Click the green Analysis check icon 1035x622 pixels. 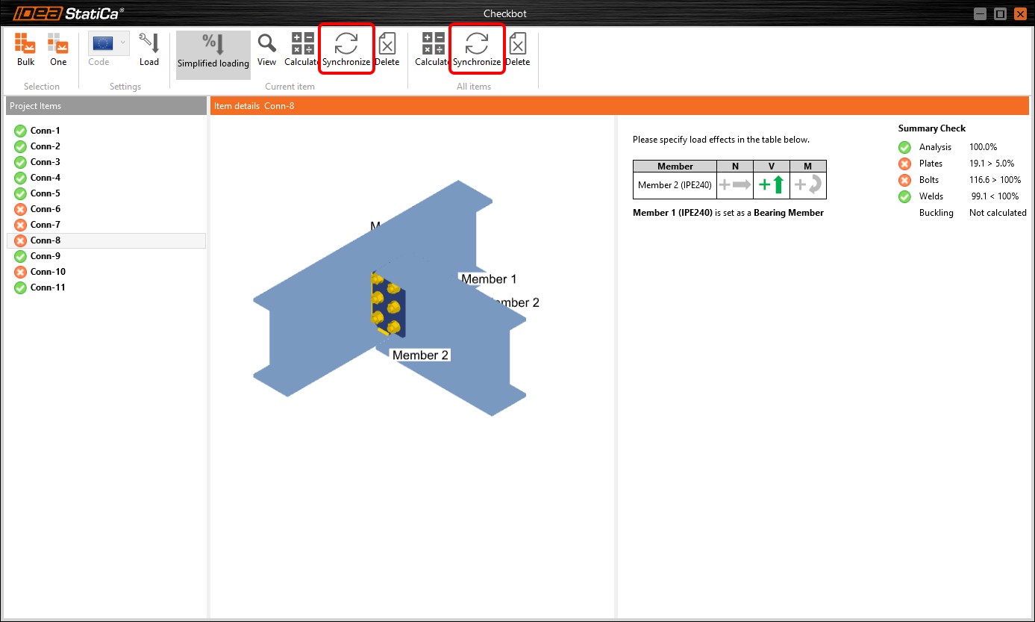click(x=904, y=147)
